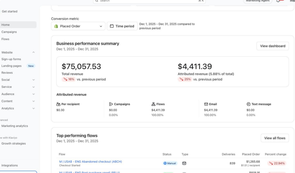Open Flows from the sidebar menu
The width and height of the screenshot is (295, 173).
5,39
